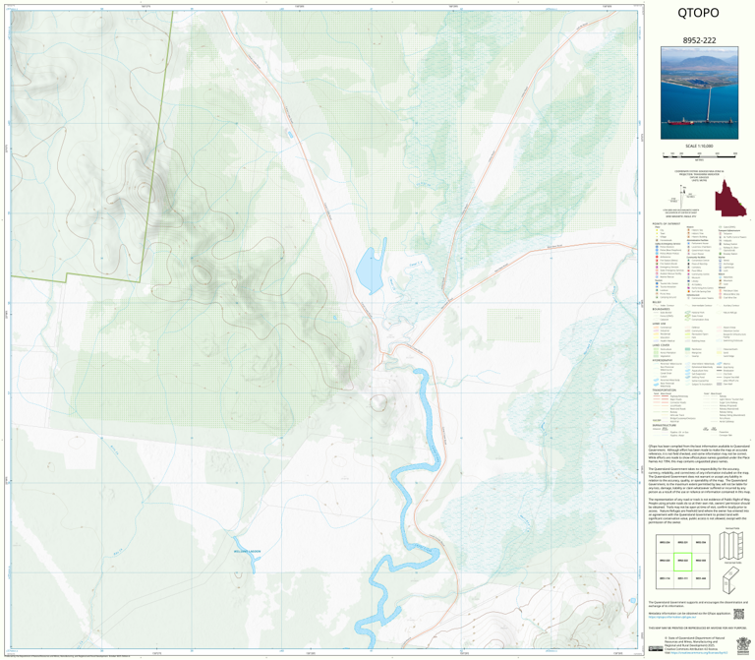Click the Creative Commons BY badge
The width and height of the screenshot is (755, 660).
[x=656, y=649]
